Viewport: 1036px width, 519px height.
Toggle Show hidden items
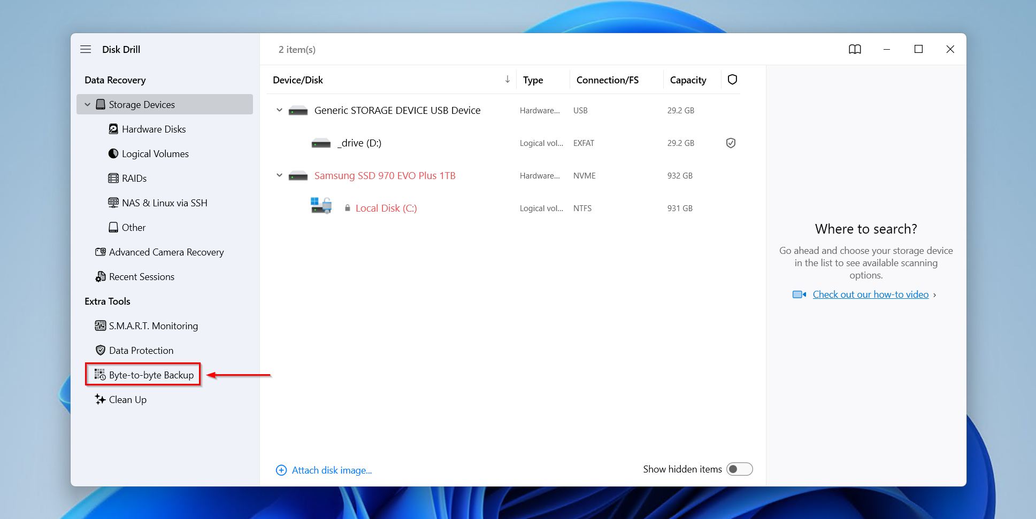coord(740,469)
